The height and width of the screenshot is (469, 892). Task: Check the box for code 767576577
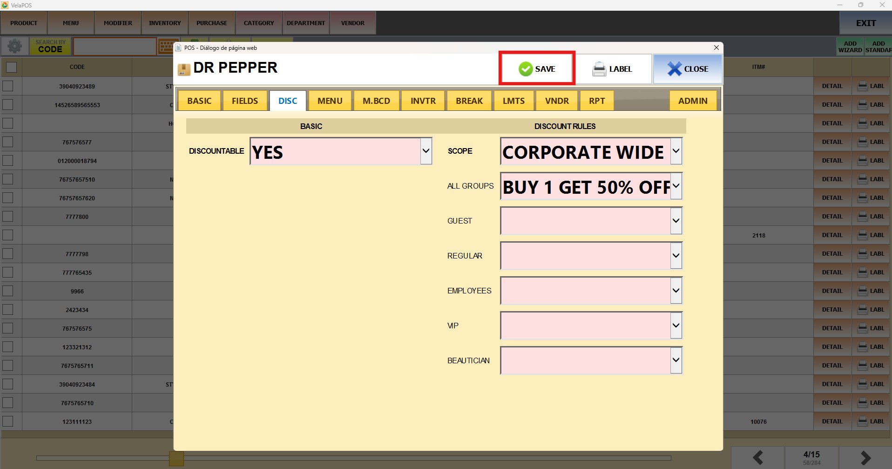(x=8, y=142)
